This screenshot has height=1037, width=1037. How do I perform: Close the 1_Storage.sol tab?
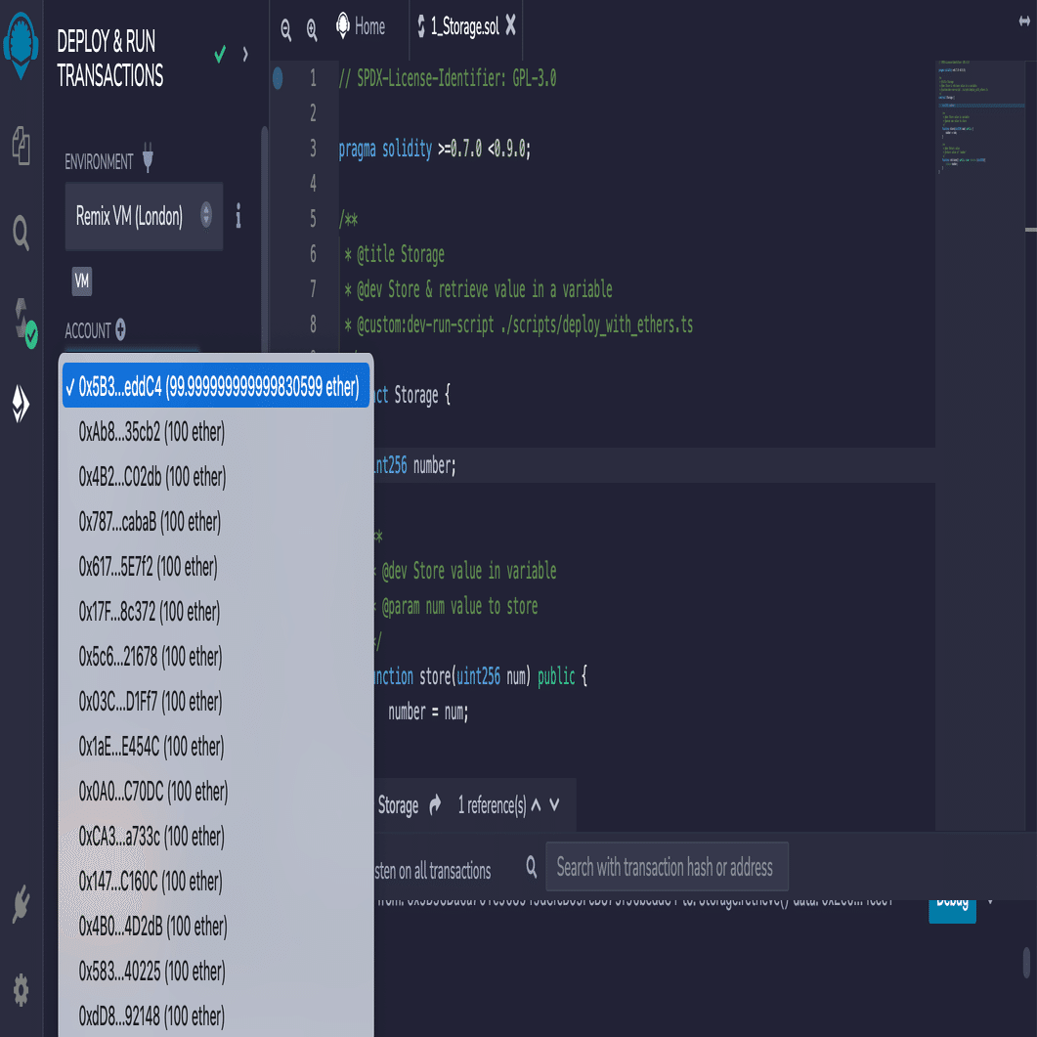(510, 25)
